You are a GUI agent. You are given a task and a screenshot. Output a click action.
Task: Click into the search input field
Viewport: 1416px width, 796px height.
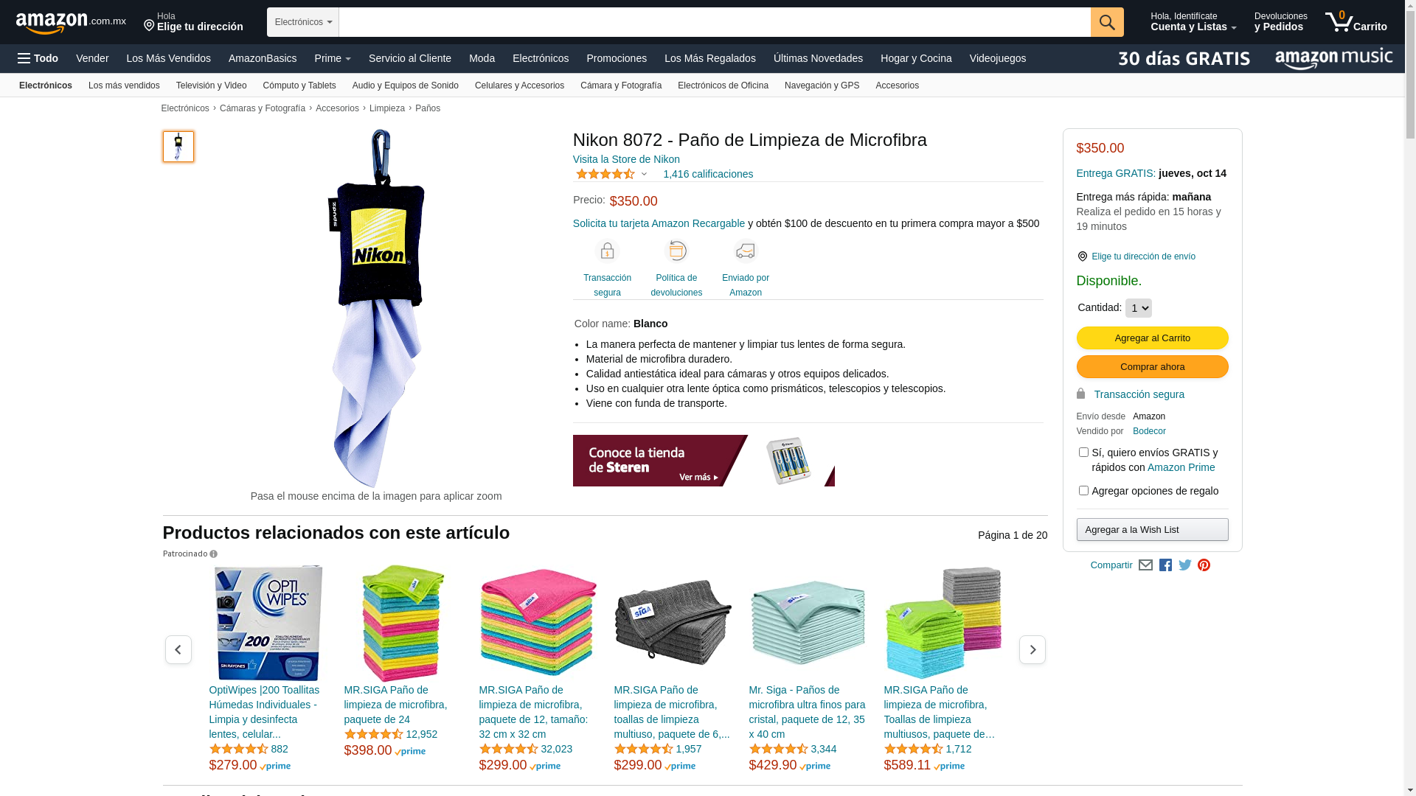[715, 22]
